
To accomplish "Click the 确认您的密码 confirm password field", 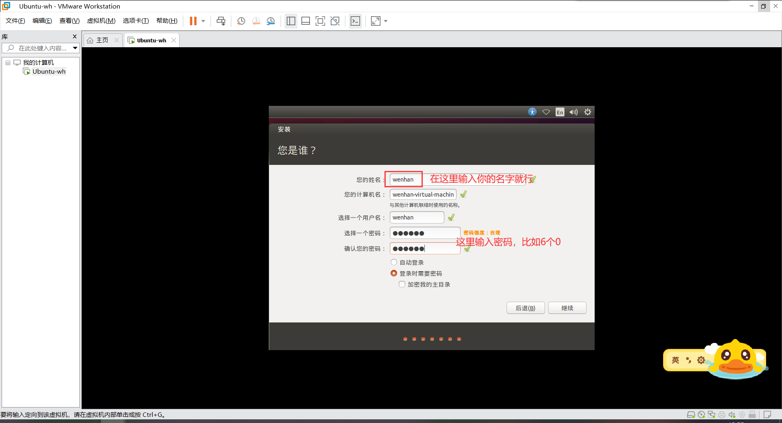I will pyautogui.click(x=425, y=248).
